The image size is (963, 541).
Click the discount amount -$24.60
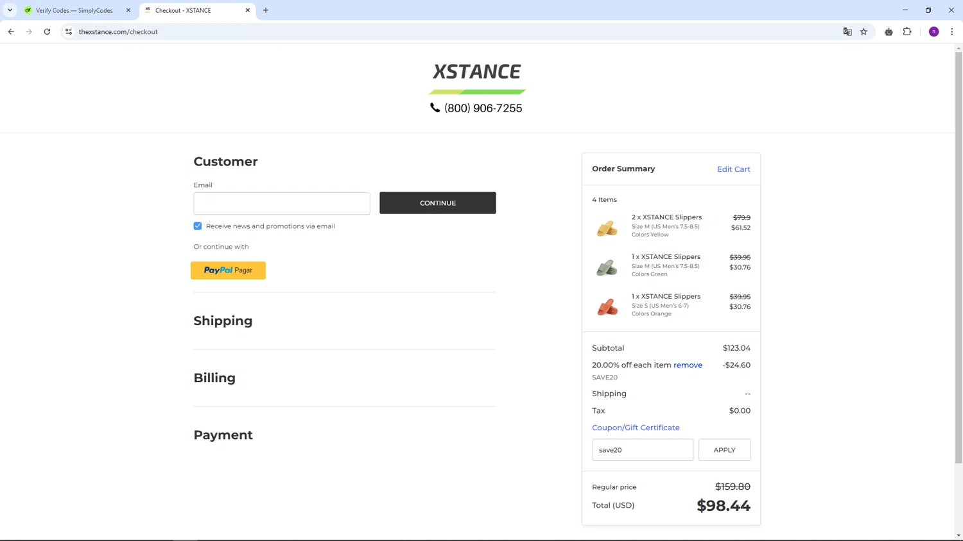click(x=736, y=365)
